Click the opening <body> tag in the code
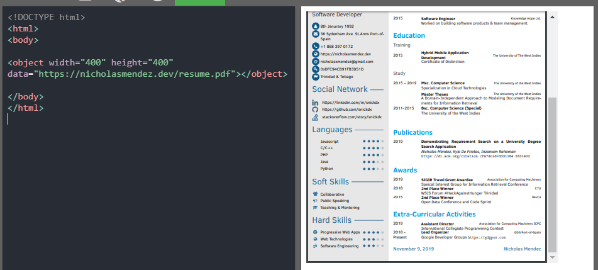Screen dimensions: 598x270 click(23, 40)
